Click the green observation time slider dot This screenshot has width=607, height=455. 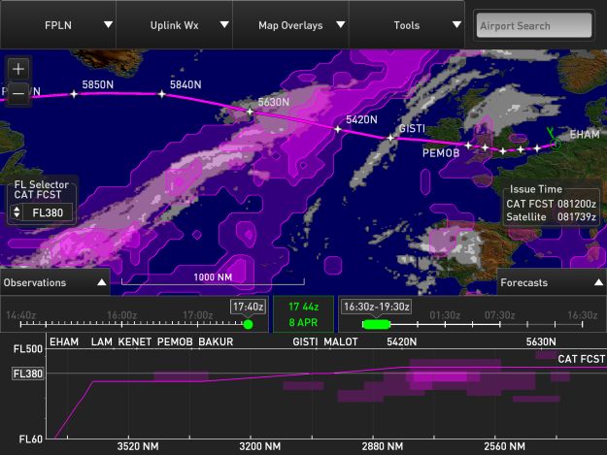[x=248, y=324]
